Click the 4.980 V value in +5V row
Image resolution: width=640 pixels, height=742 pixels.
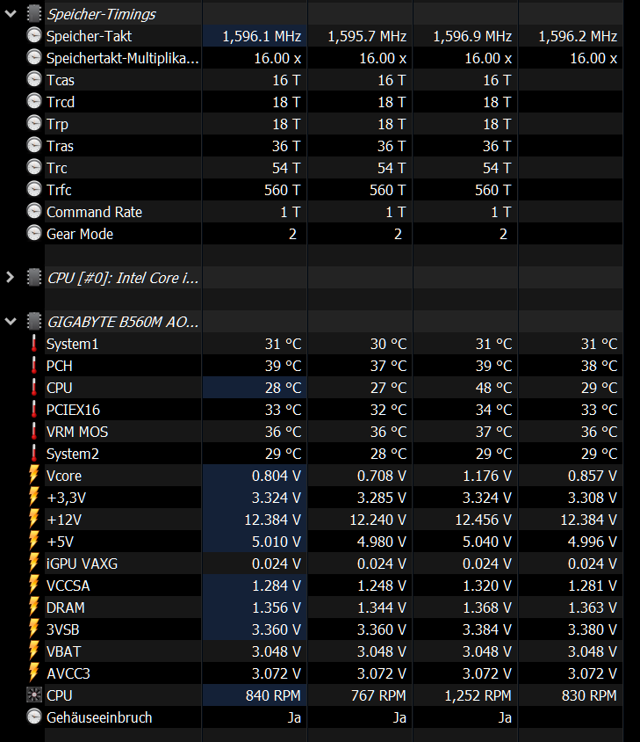click(381, 542)
